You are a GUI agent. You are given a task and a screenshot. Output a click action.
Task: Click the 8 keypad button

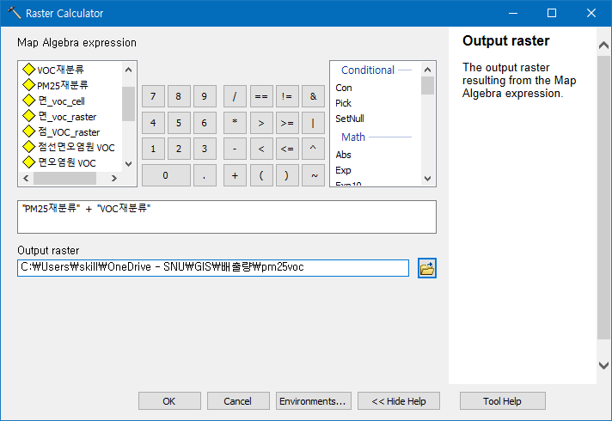click(179, 96)
